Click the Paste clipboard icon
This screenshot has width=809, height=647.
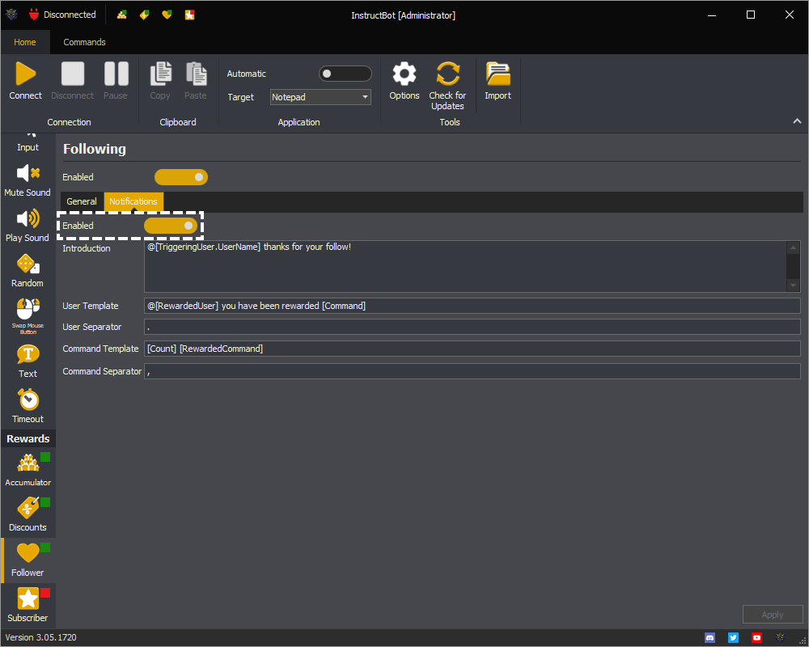pyautogui.click(x=196, y=74)
